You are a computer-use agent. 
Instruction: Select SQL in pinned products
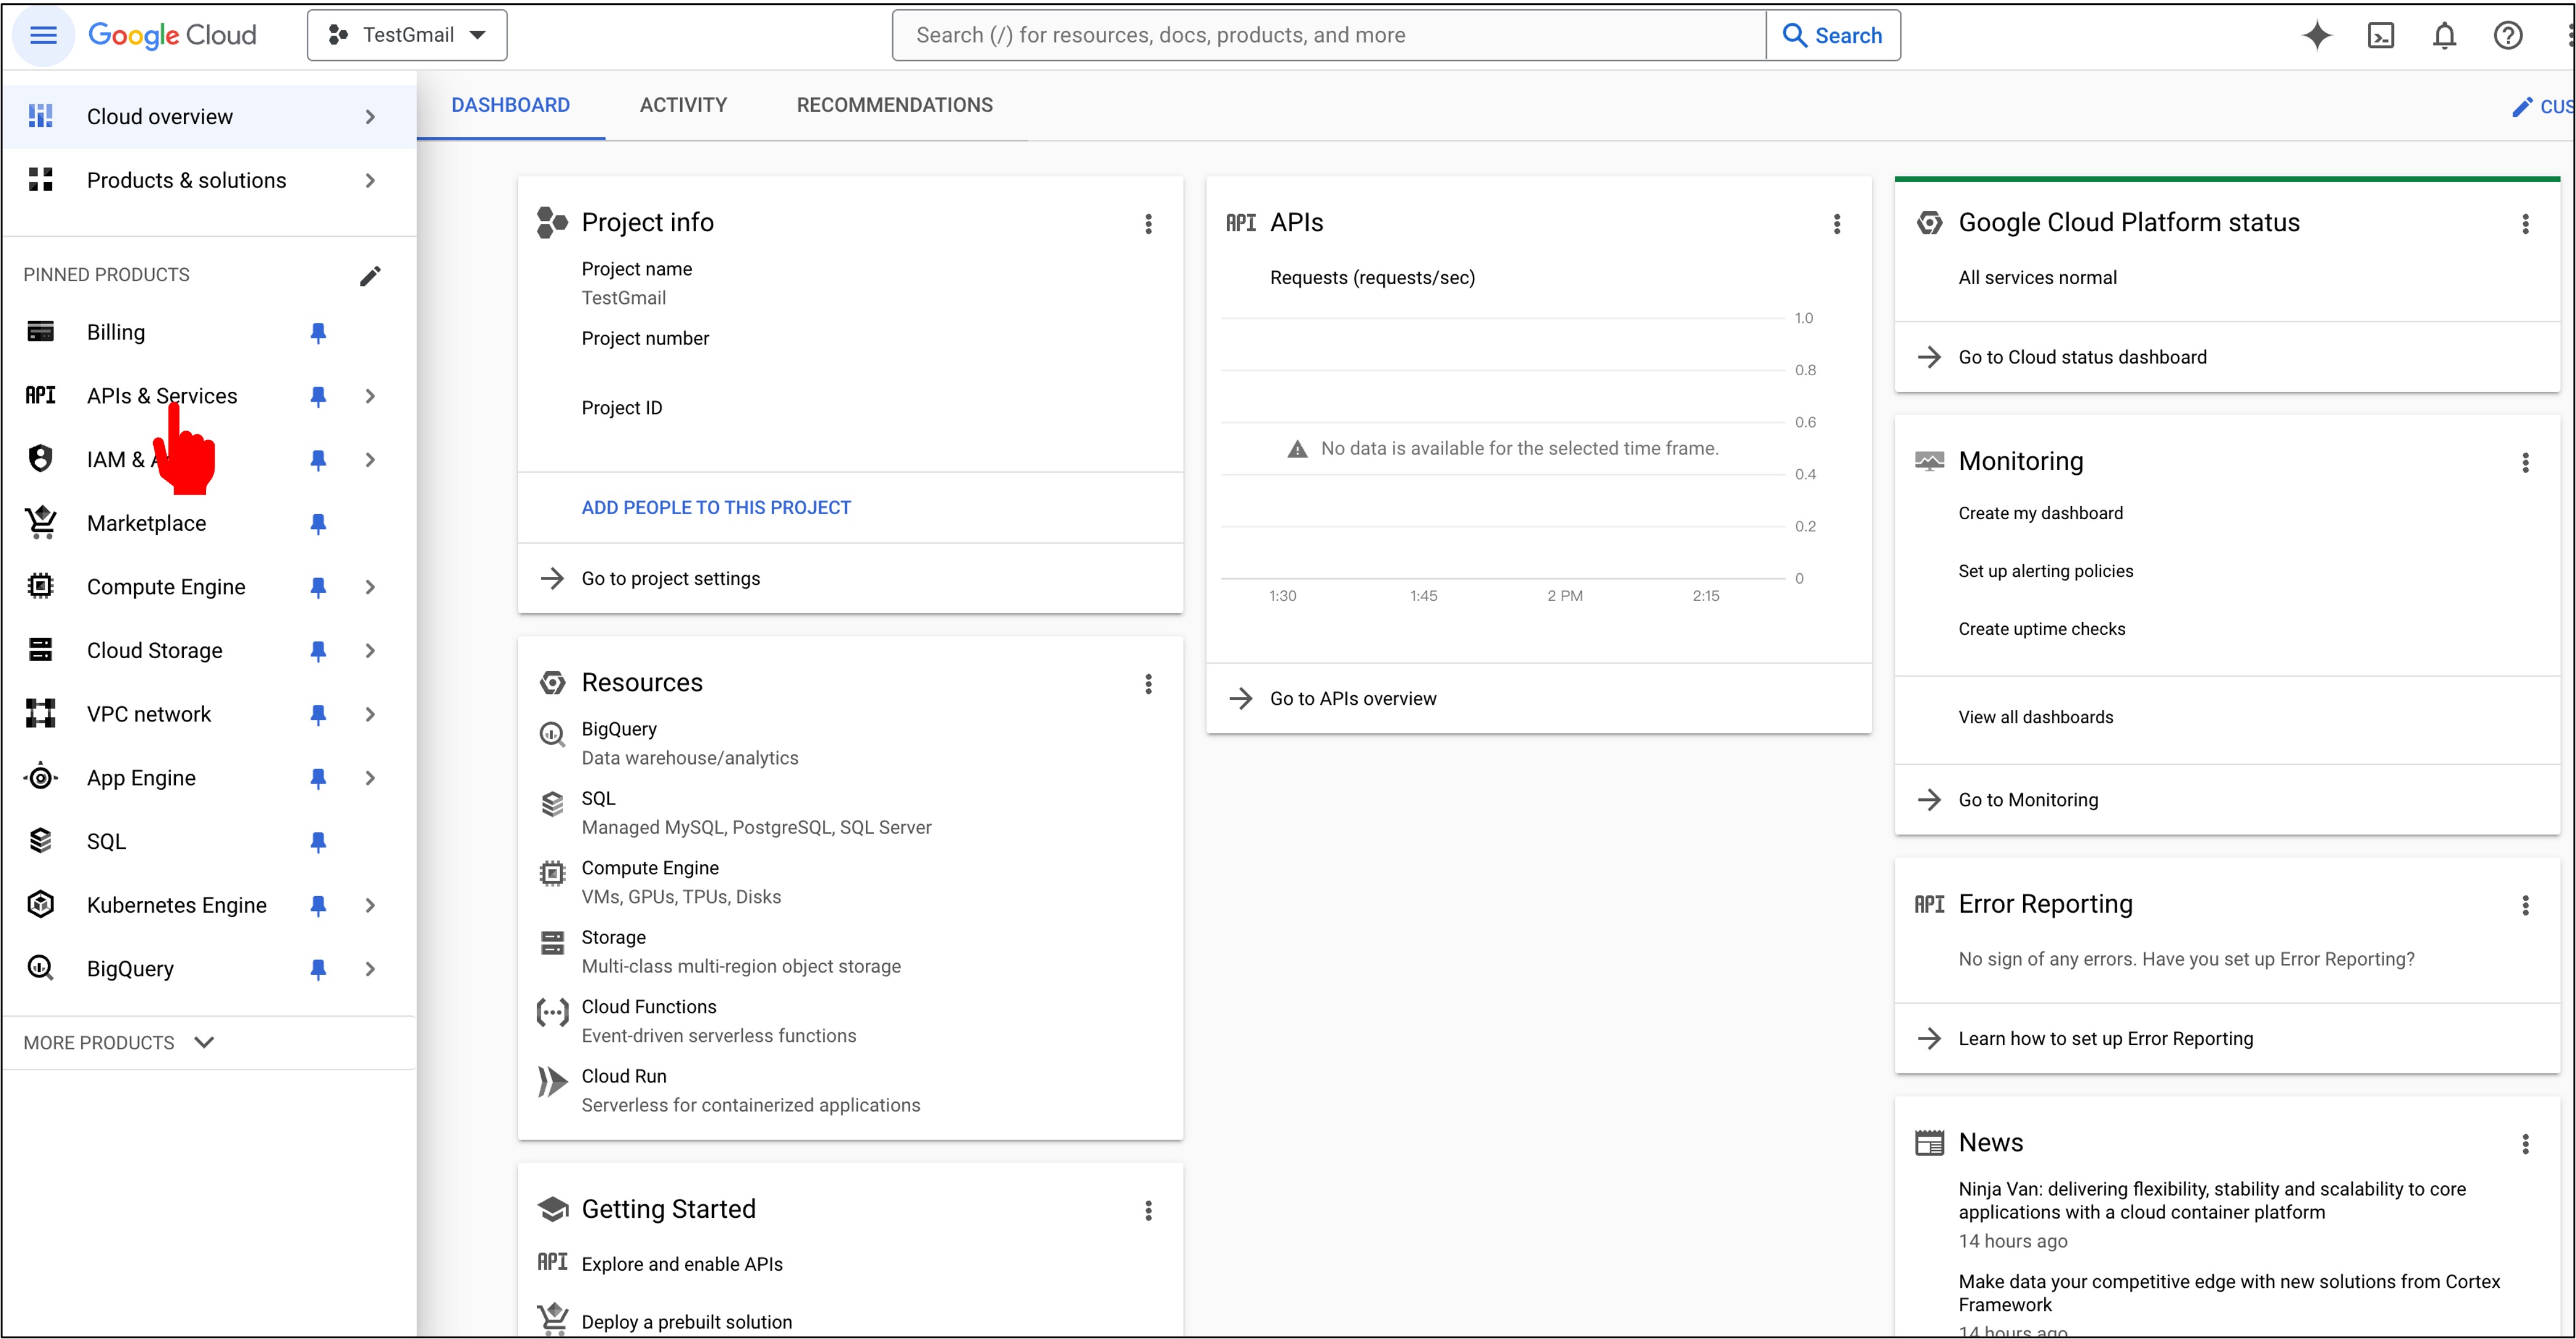point(106,841)
